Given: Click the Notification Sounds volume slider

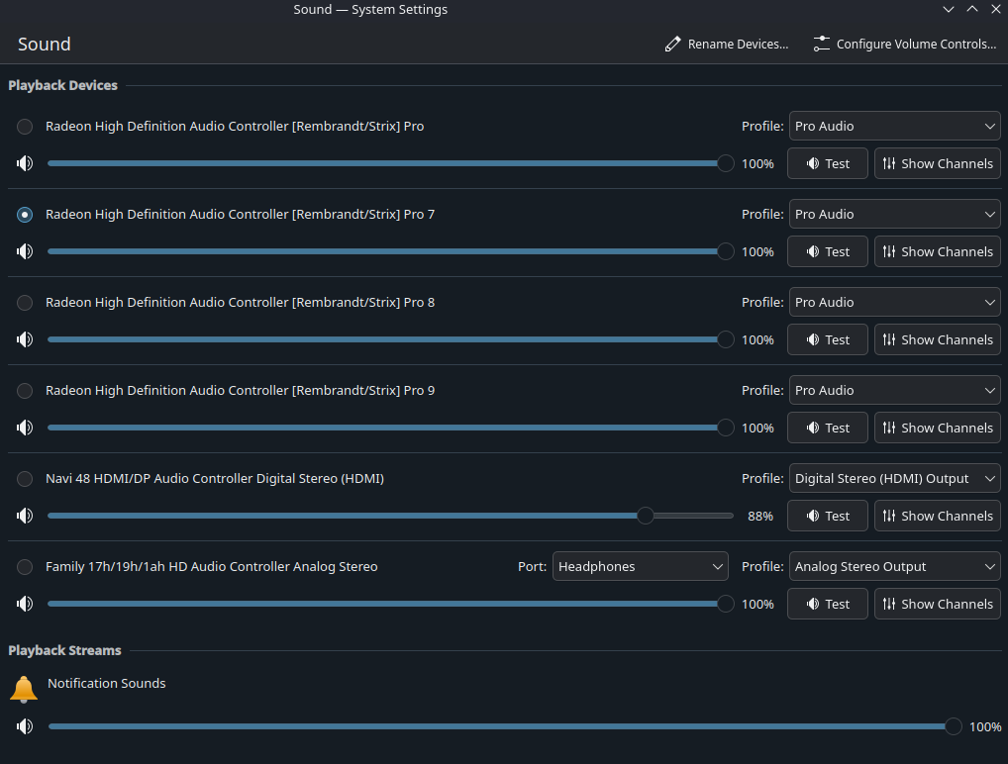Looking at the screenshot, I should (505, 726).
